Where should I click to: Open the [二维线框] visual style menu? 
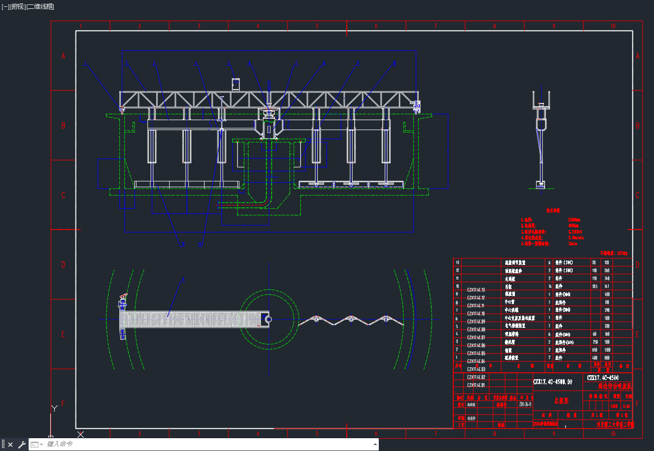(x=40, y=6)
